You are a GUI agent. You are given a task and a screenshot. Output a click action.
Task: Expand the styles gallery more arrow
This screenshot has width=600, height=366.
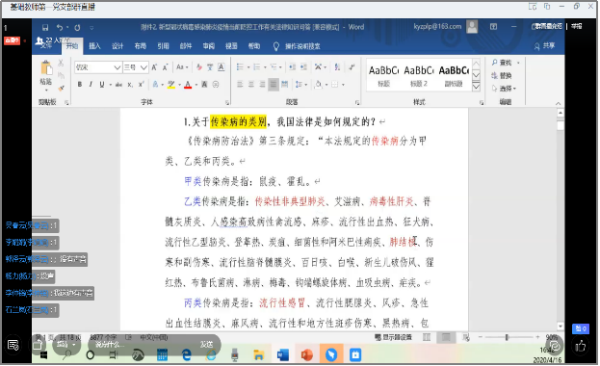477,87
